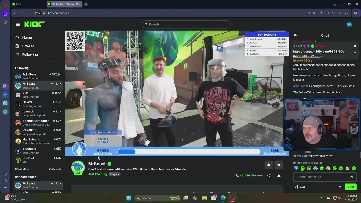Image resolution: width=361 pixels, height=203 pixels.
Task: Send message with Chat button
Action: click(x=351, y=187)
